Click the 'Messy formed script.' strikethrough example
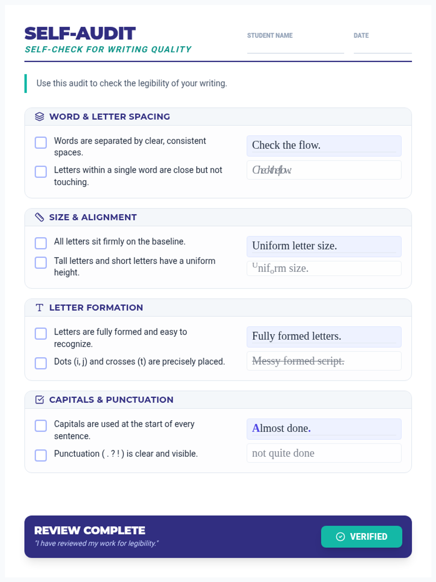 click(324, 361)
